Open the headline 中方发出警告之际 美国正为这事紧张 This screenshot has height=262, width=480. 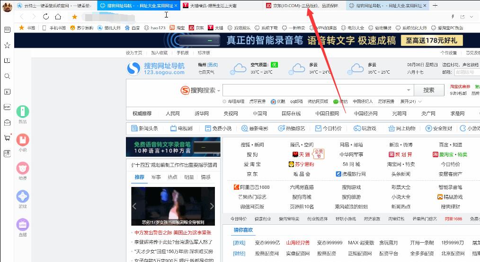173,233
